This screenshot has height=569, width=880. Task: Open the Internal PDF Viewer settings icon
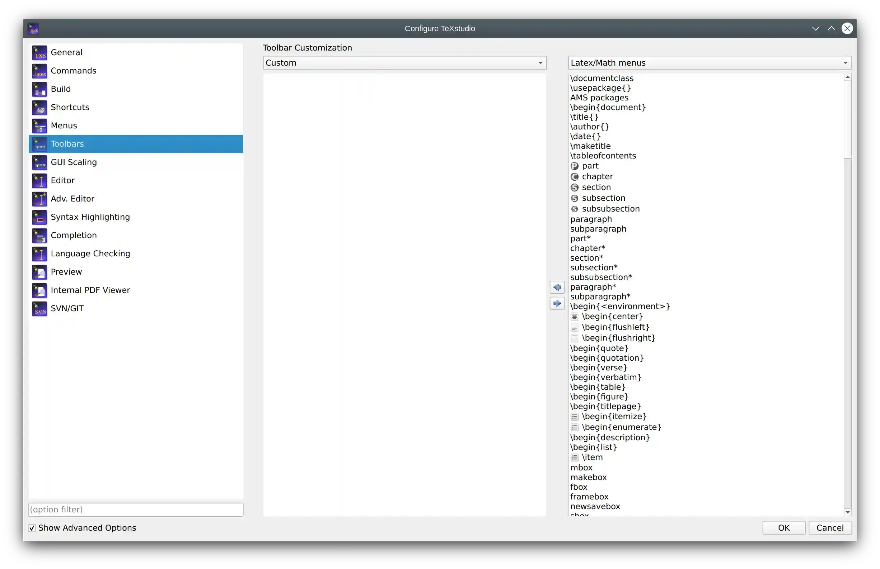pyautogui.click(x=39, y=290)
